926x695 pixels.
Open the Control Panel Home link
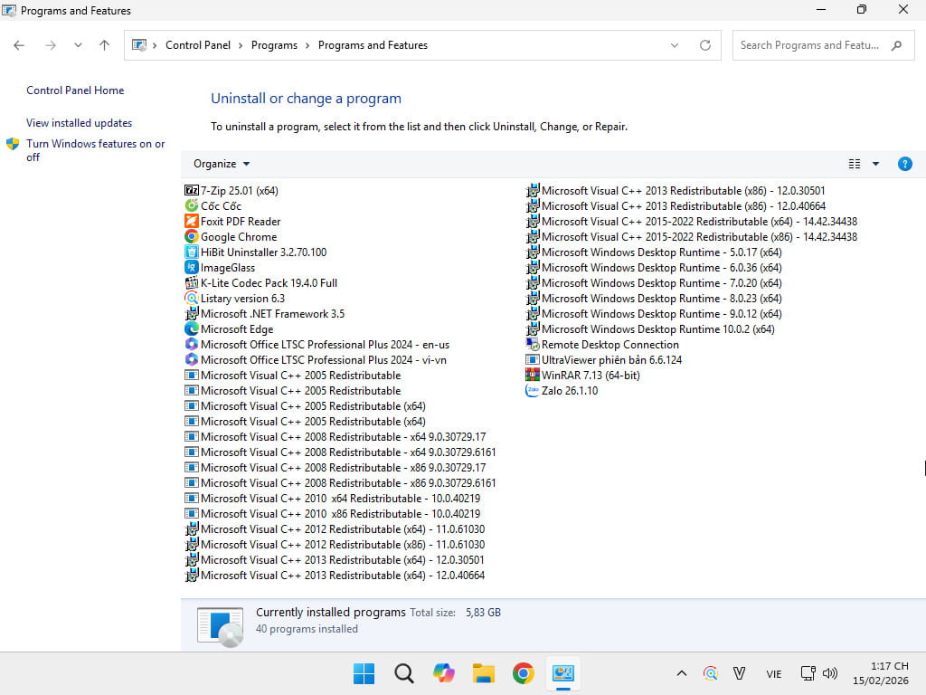(x=75, y=90)
